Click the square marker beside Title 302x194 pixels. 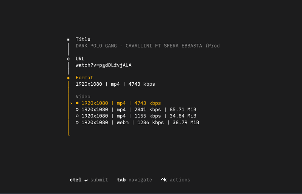click(x=68, y=40)
